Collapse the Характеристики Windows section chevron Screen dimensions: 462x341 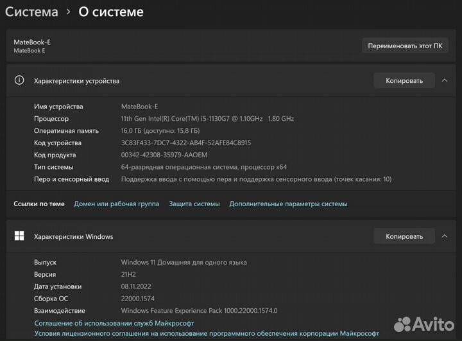click(443, 236)
